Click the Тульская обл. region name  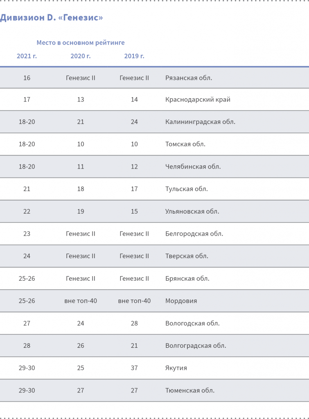[187, 189]
